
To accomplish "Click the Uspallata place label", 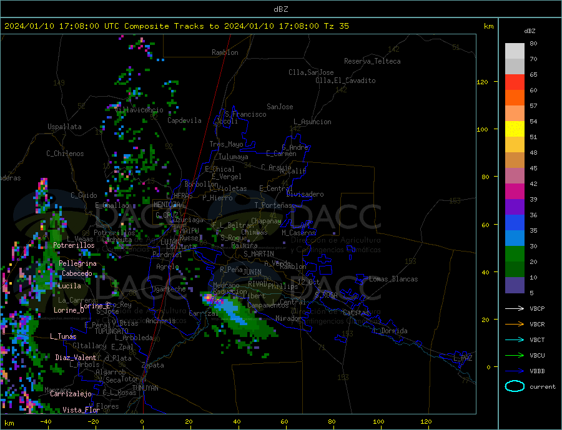I will pos(64,127).
